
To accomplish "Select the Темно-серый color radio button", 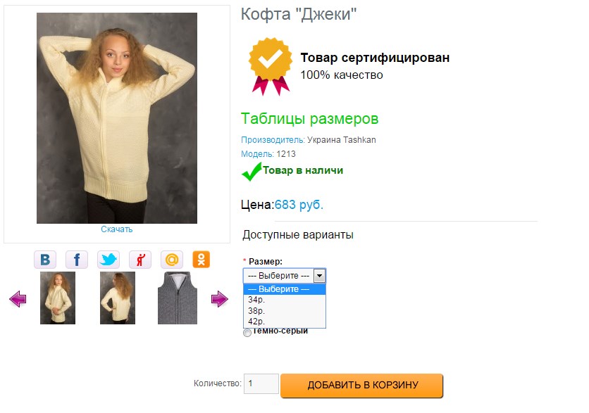I will click(x=247, y=333).
